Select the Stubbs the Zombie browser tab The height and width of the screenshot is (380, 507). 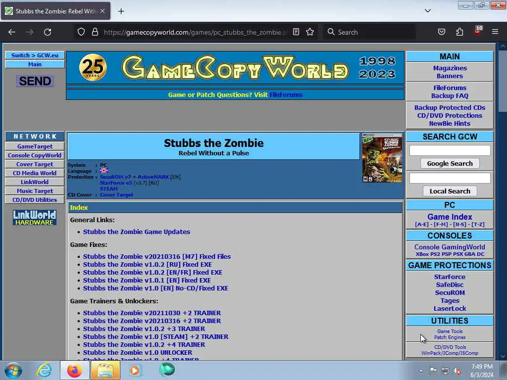[55, 11]
